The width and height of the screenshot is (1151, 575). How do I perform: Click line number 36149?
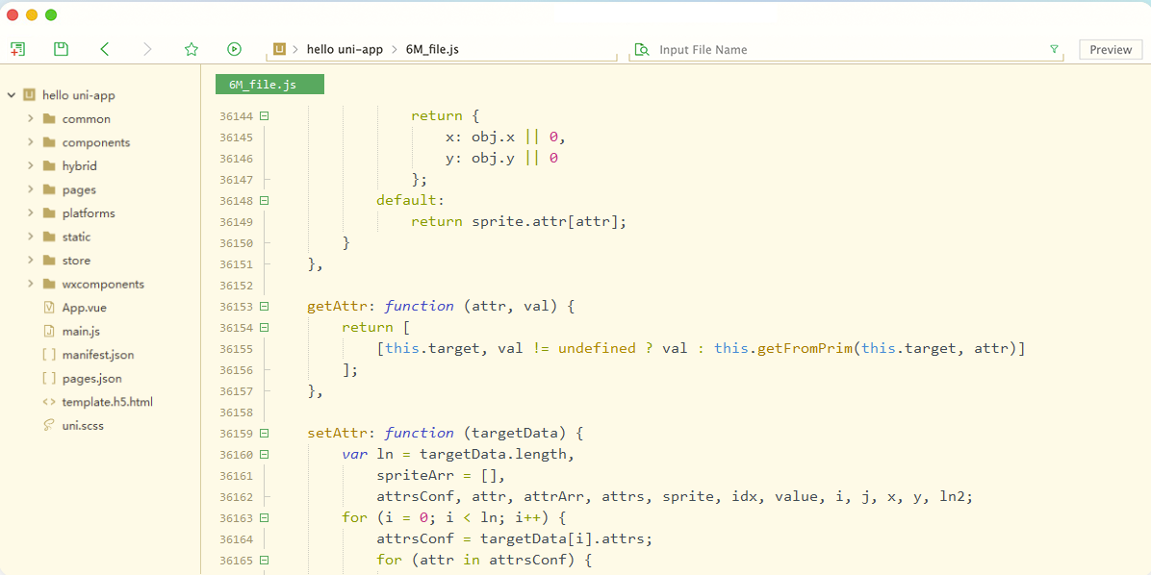[x=235, y=221]
